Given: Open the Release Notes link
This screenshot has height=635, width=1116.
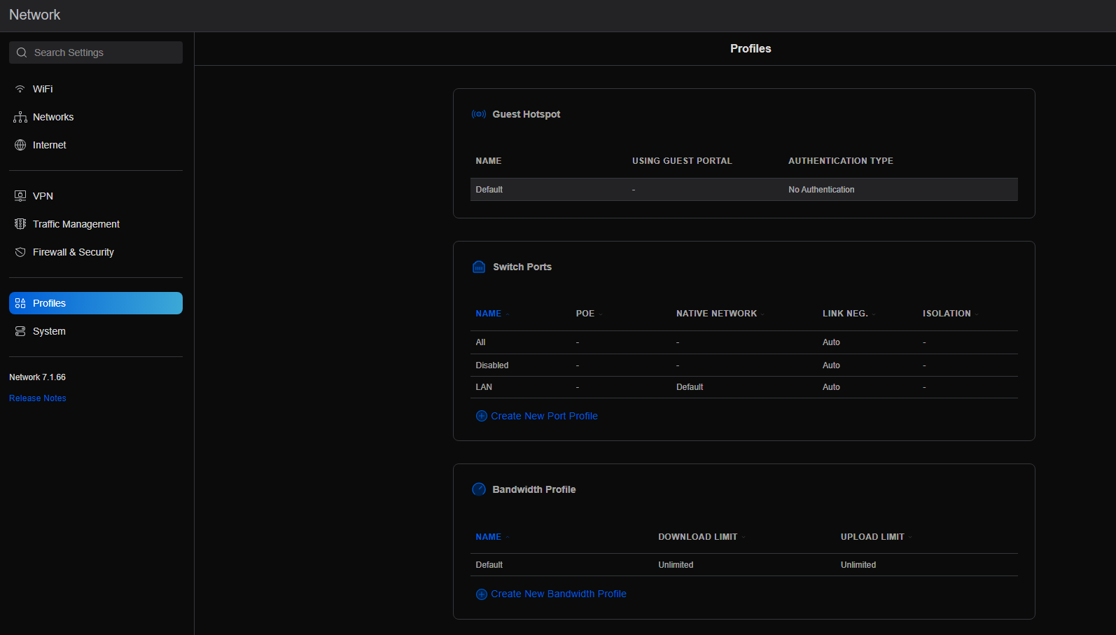Looking at the screenshot, I should click(x=38, y=398).
